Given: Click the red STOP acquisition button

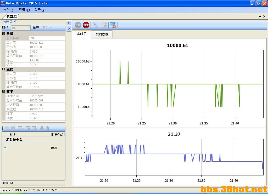Looking at the screenshot, I should [86, 25].
